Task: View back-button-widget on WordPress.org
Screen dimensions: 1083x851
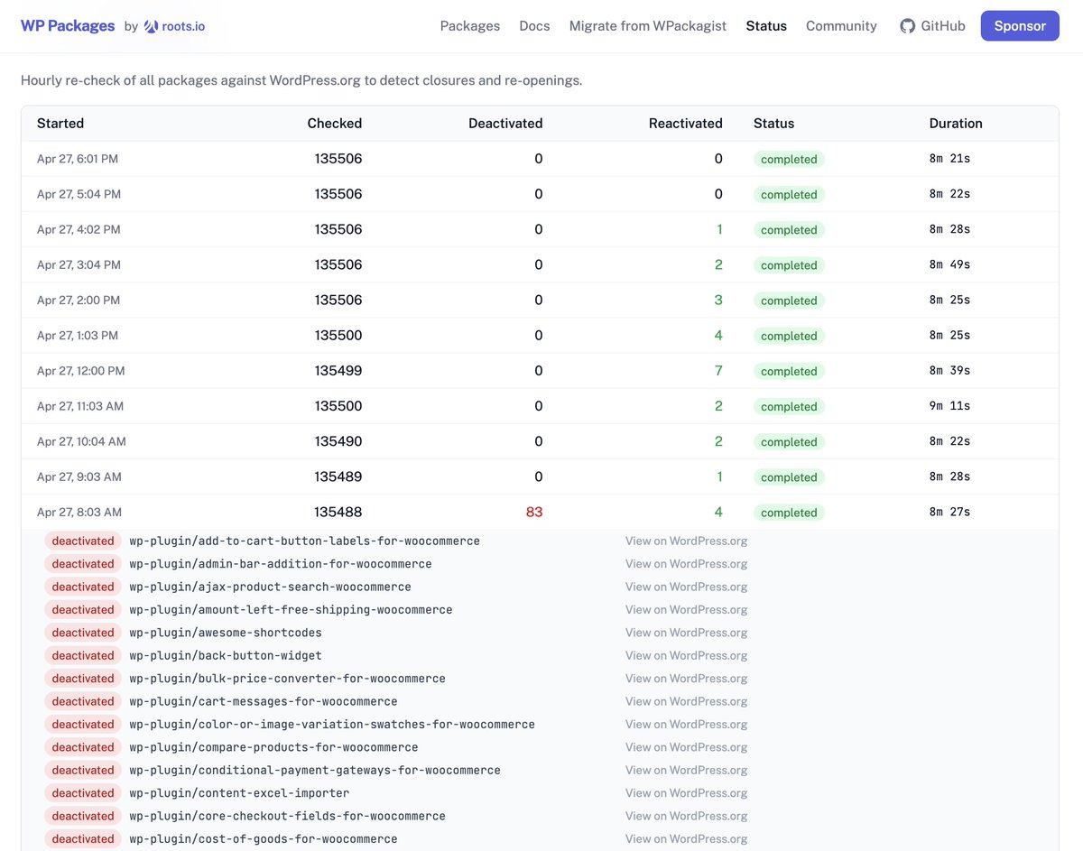Action: pyautogui.click(x=686, y=655)
